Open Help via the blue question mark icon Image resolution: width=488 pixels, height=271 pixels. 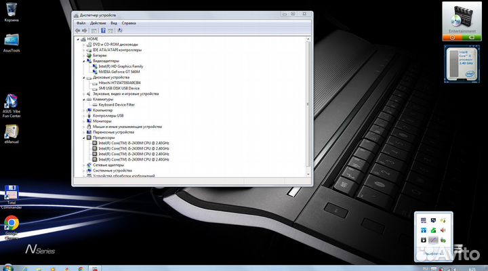pos(103,30)
